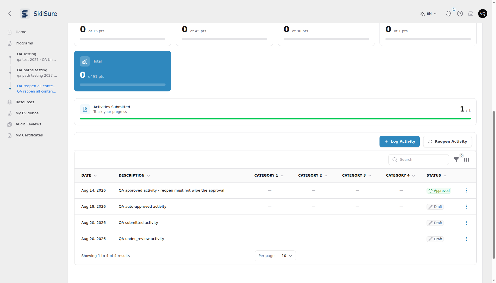Open the inbox tray icon
The width and height of the screenshot is (496, 283).
click(471, 14)
